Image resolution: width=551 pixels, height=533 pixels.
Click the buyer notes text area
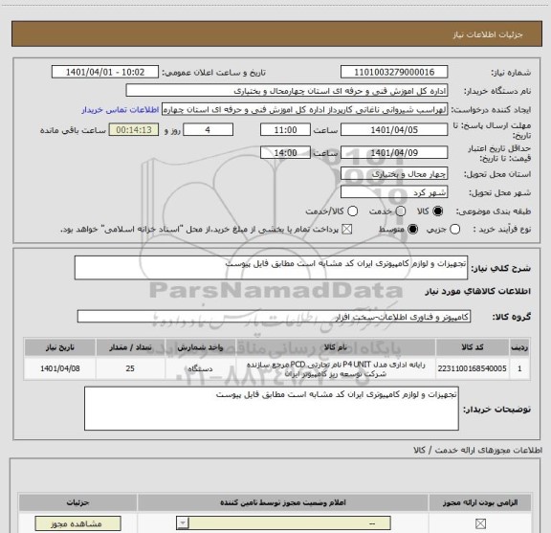pos(272,409)
